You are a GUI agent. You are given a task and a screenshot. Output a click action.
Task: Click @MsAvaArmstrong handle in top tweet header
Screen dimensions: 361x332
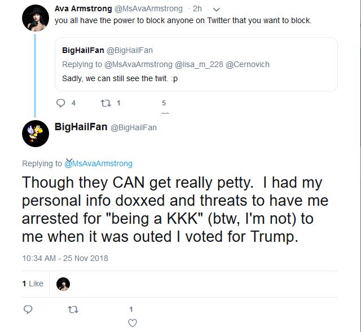point(148,9)
